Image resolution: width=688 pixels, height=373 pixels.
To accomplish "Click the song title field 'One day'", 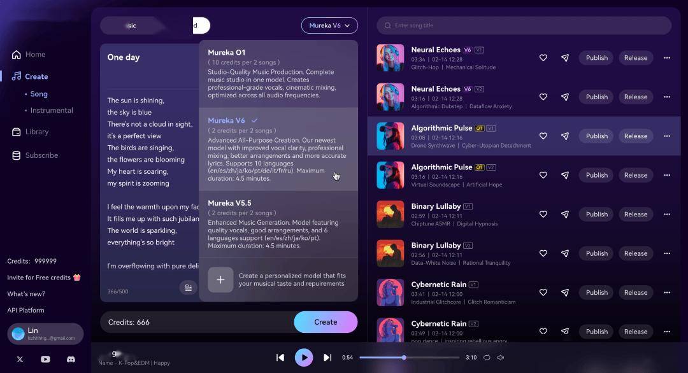I will [x=124, y=57].
